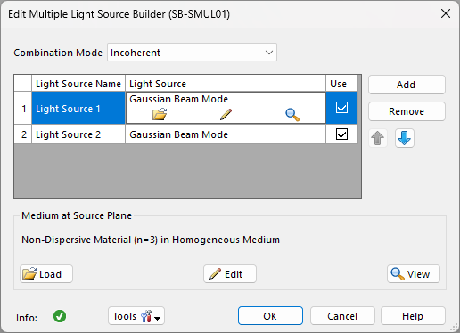Screen dimensions: 460x333
Task: Open Help for this dialog
Action: (413, 316)
